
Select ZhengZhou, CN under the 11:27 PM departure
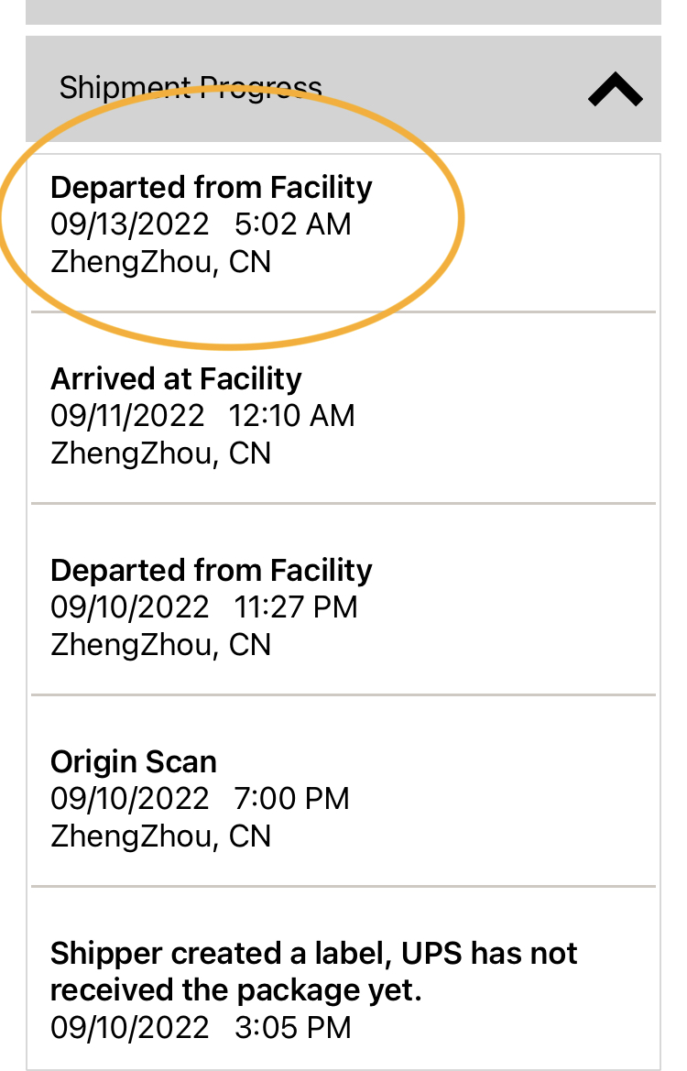coord(160,645)
